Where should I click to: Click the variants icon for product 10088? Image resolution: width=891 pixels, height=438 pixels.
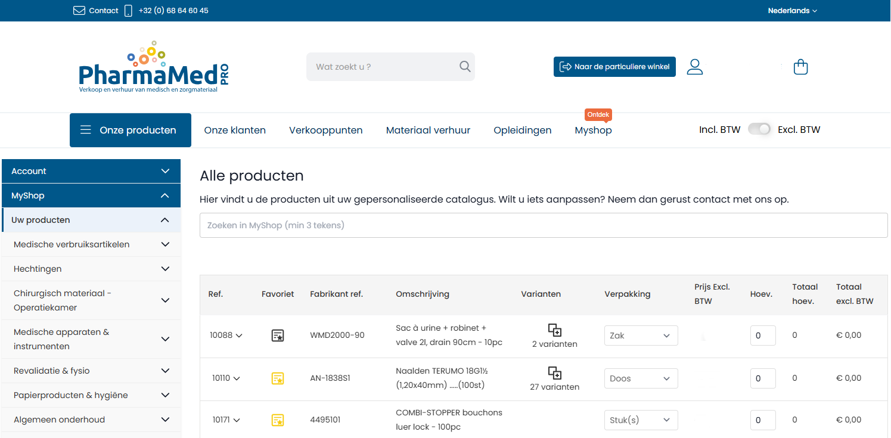pos(554,330)
